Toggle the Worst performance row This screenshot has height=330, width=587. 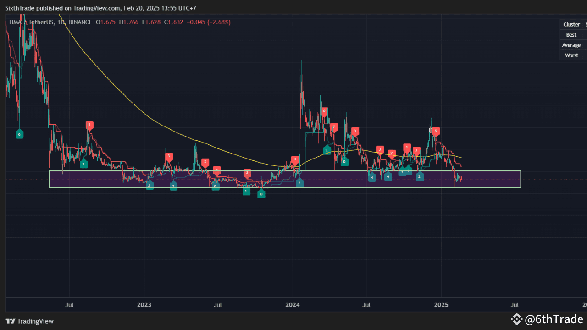[571, 55]
